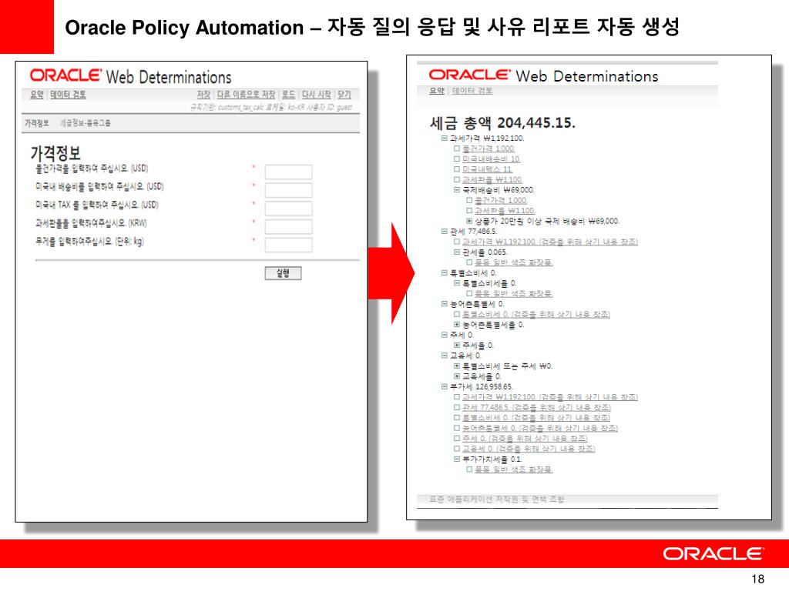Click 데이터 검토 in the right window
The width and height of the screenshot is (789, 591).
coord(472,91)
